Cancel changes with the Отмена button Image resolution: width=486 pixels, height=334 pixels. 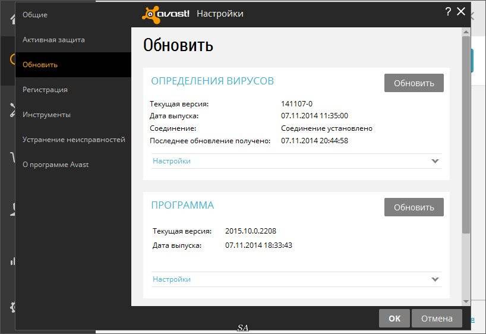point(437,318)
